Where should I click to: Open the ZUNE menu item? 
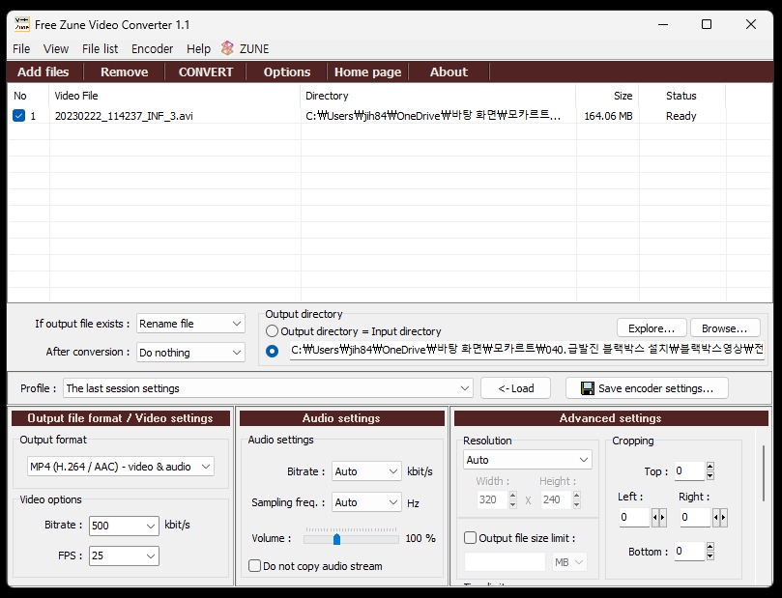[254, 49]
